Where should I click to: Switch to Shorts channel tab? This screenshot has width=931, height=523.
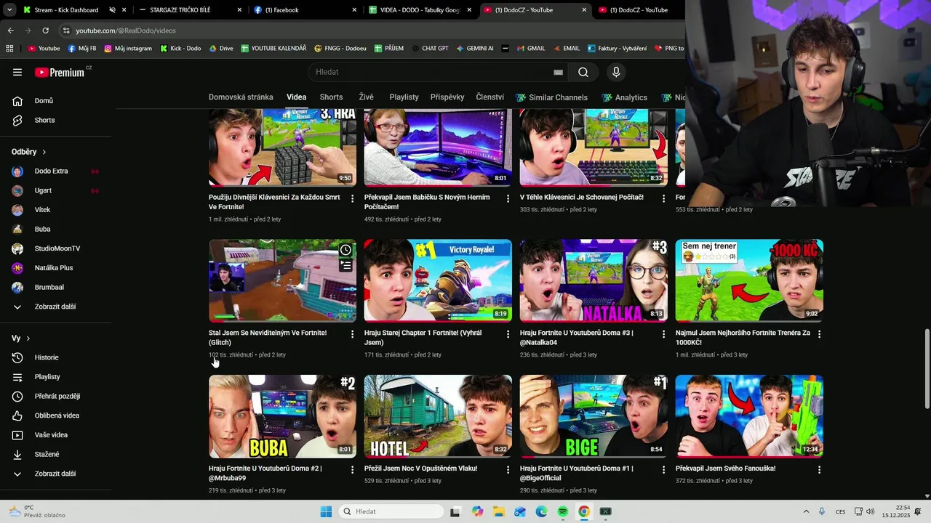click(331, 97)
